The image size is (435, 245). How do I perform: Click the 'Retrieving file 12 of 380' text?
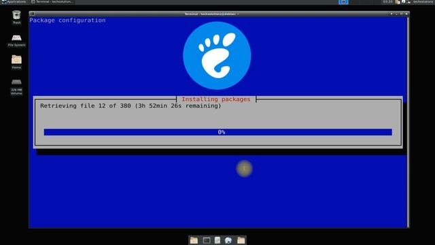[86, 106]
